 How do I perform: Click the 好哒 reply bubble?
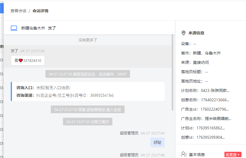click(x=157, y=142)
